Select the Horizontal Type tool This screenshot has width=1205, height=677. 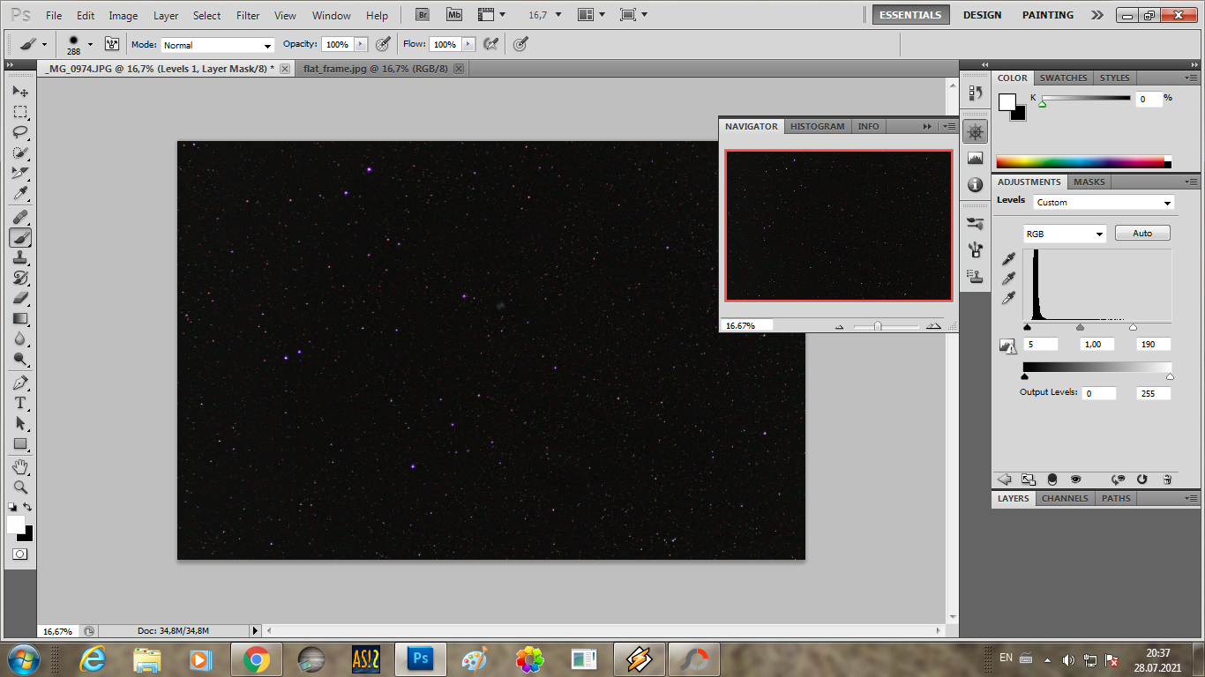[x=19, y=403]
